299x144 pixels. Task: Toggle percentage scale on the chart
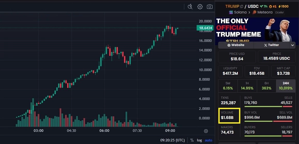tap(192, 140)
